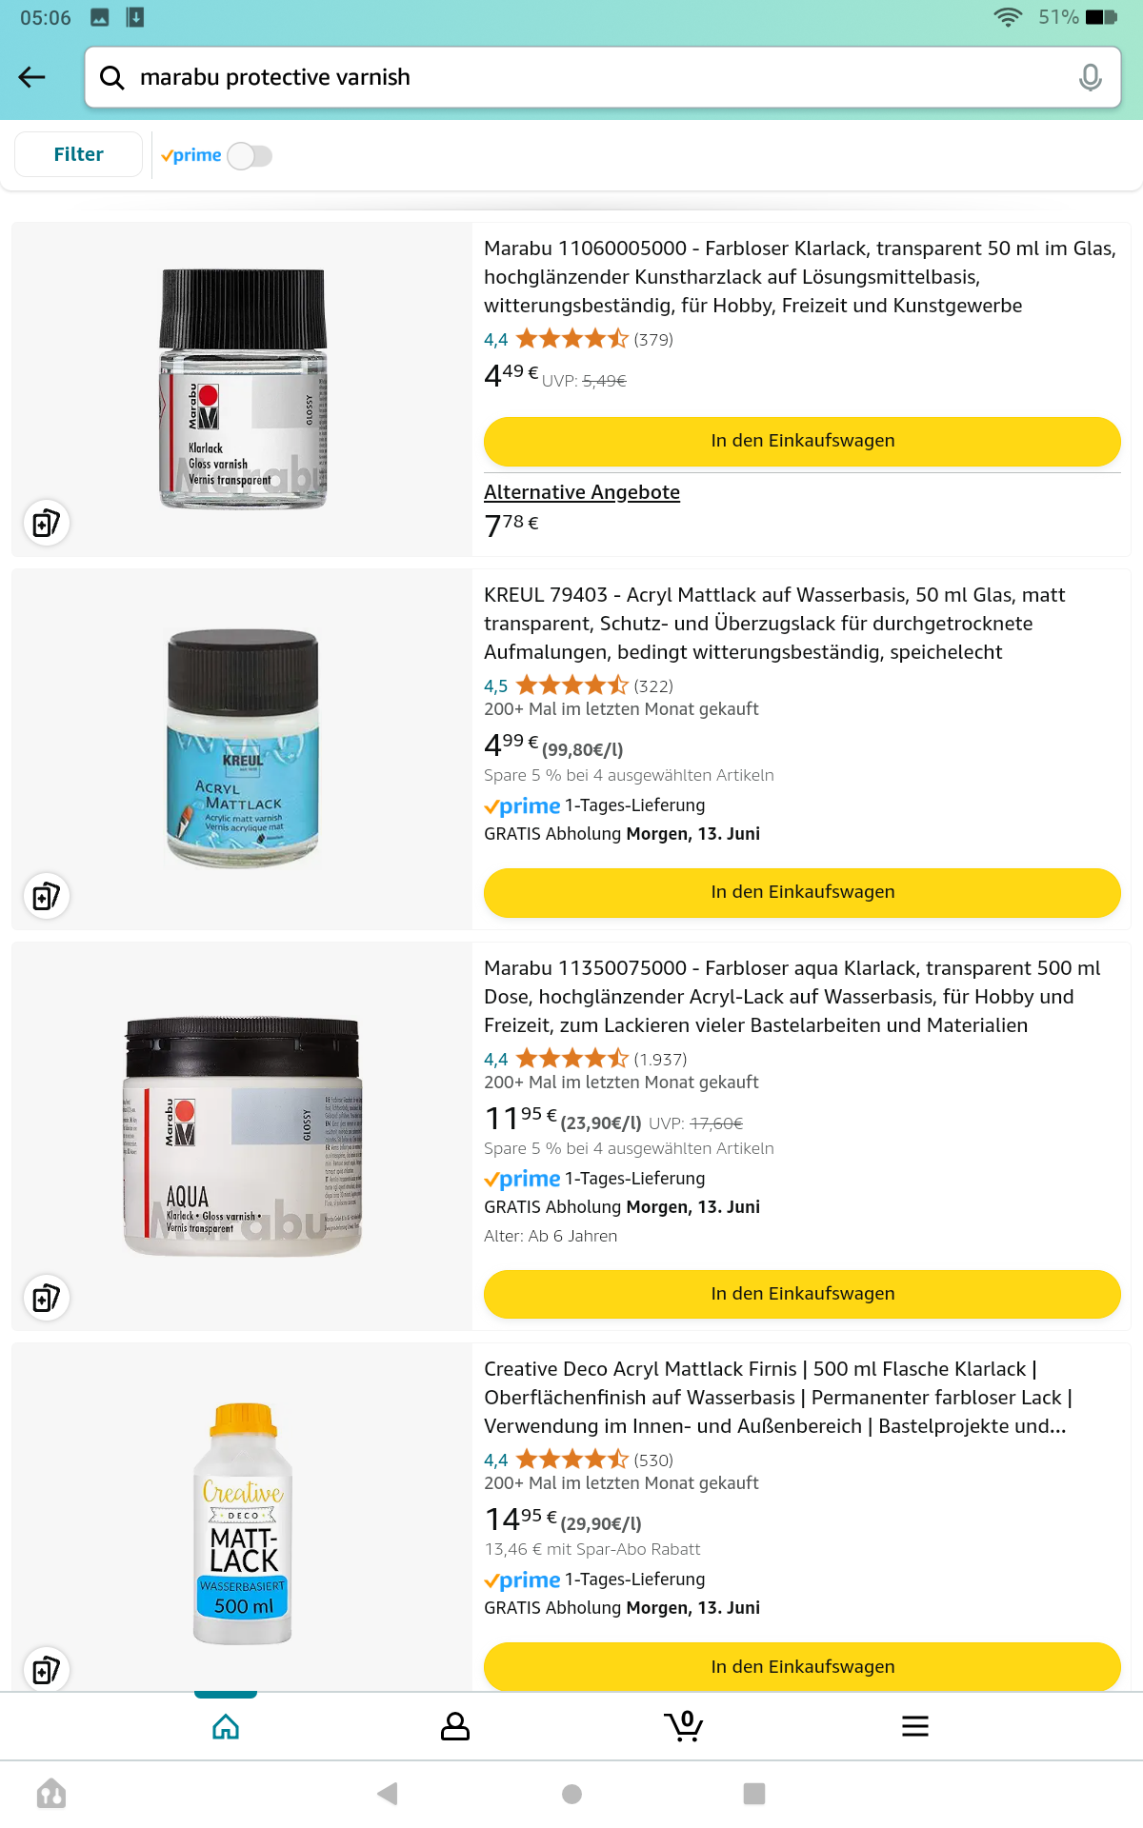Tap the Android recent apps square button

(753, 1794)
